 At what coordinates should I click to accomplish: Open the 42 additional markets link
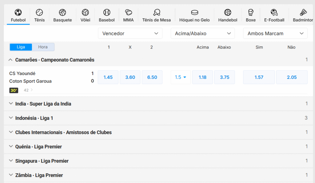click(x=28, y=90)
